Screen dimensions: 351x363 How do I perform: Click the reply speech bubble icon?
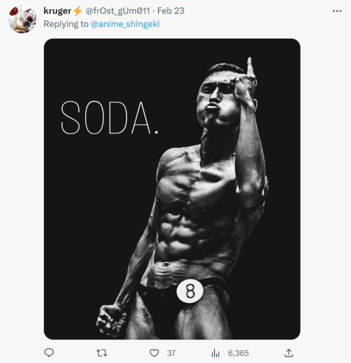(x=49, y=353)
